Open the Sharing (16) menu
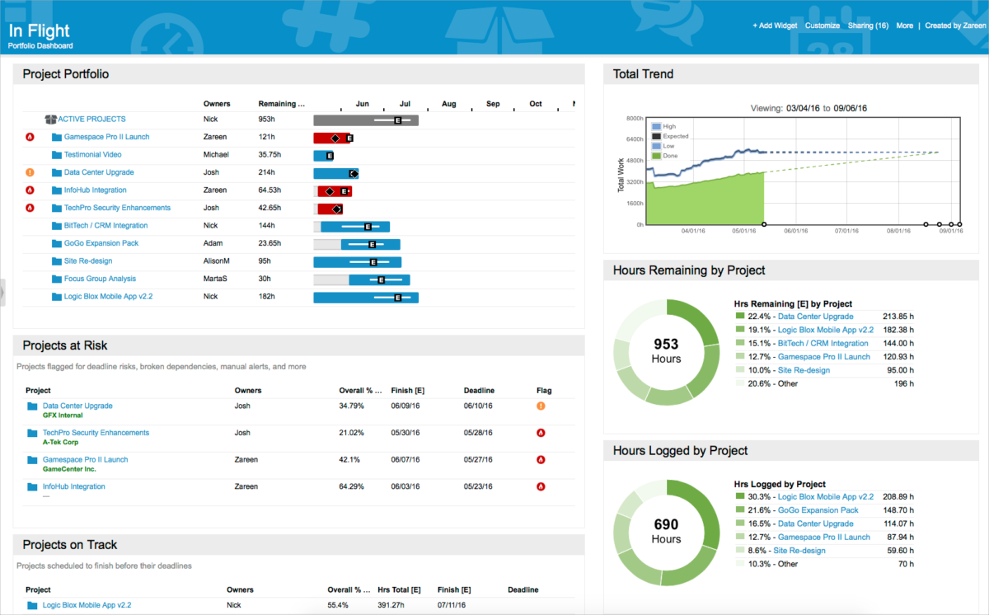 click(x=868, y=26)
